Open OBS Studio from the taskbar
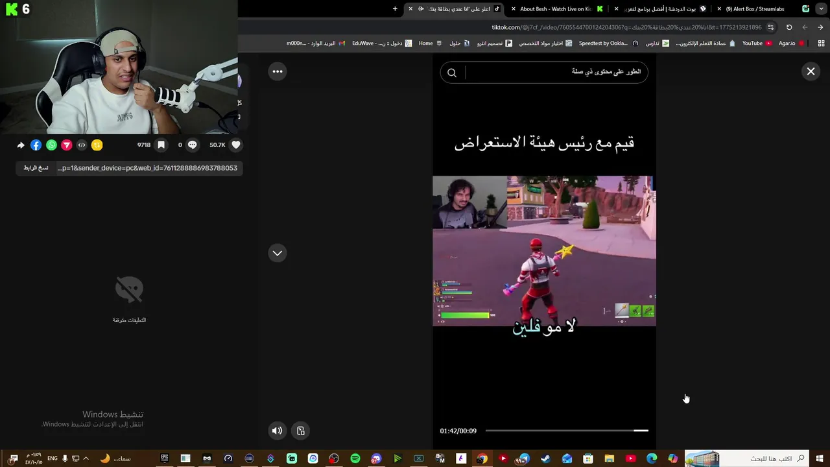 tap(334, 459)
